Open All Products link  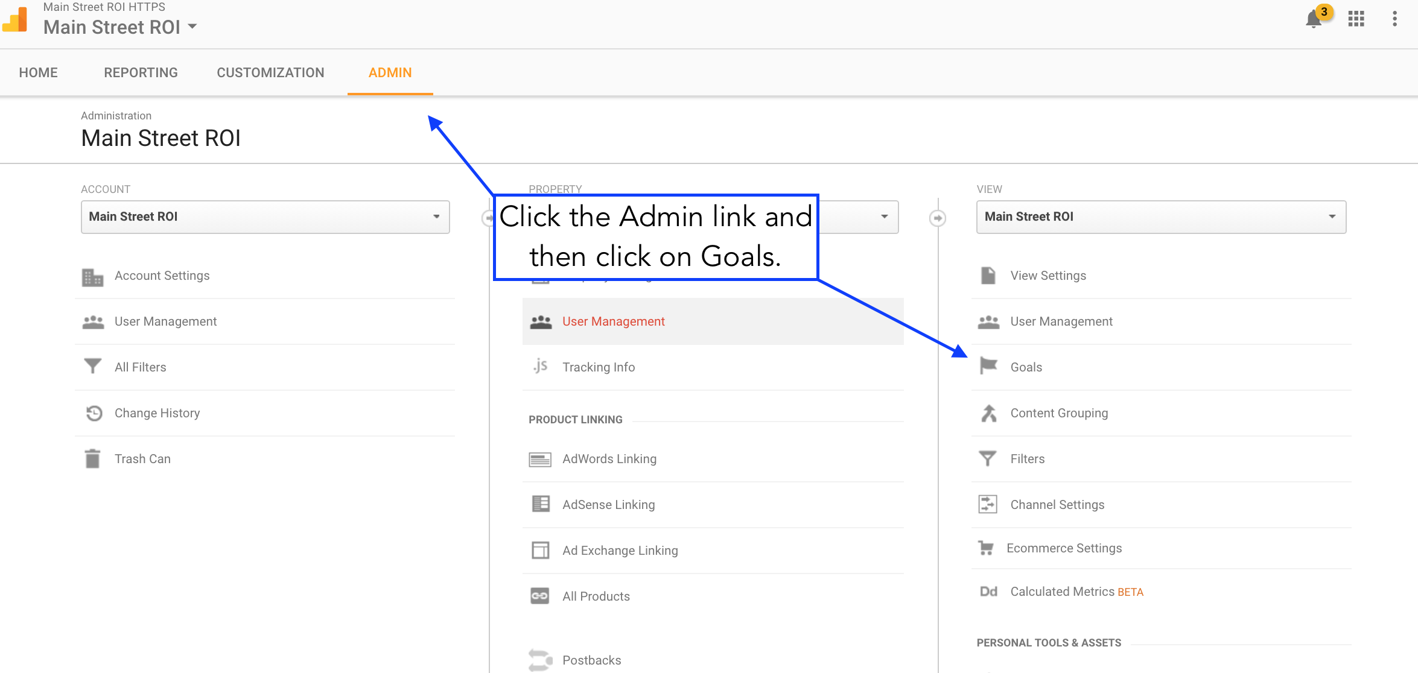pos(596,596)
